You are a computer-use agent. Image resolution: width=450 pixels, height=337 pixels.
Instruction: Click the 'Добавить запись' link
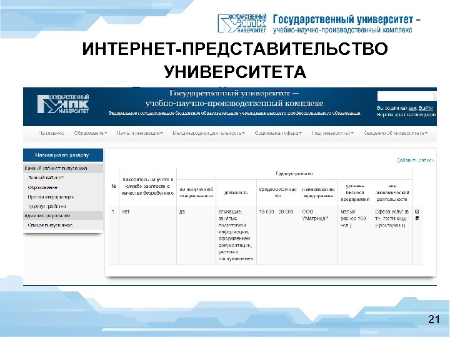(x=415, y=160)
